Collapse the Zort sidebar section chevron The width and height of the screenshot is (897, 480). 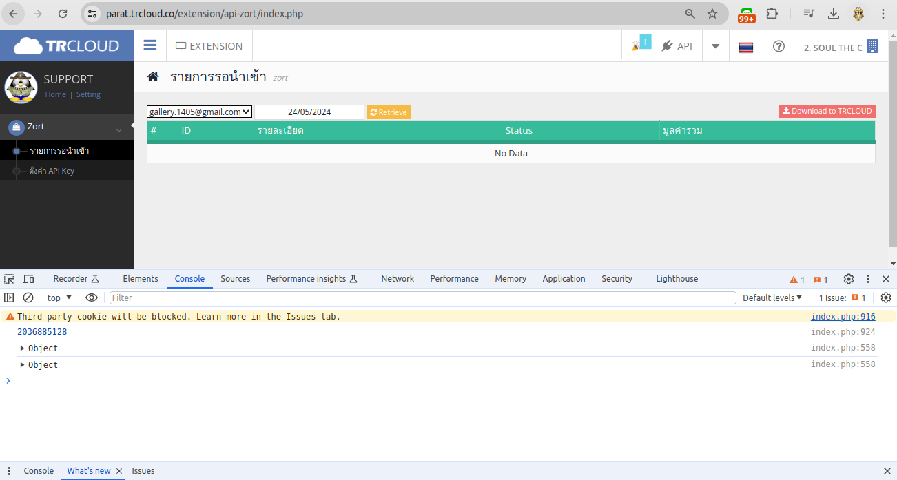coord(119,129)
